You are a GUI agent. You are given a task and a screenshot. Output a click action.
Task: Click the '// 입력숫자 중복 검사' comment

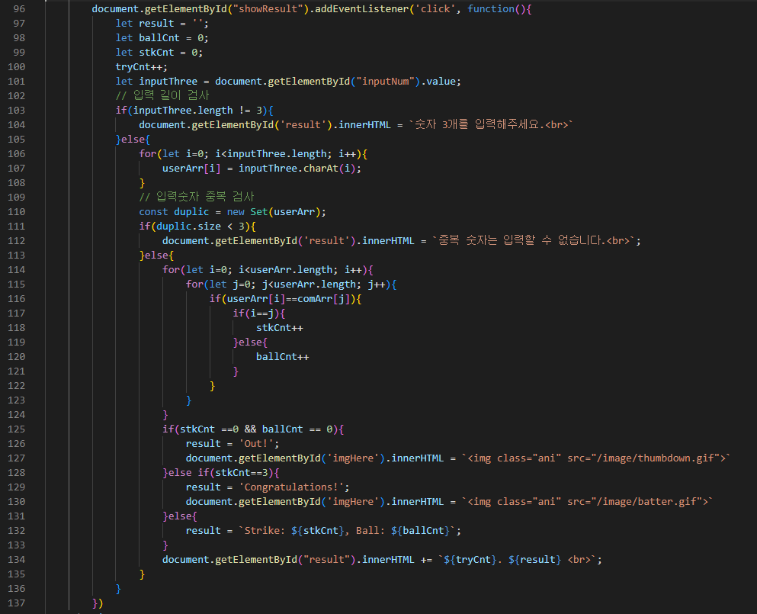[x=197, y=197]
